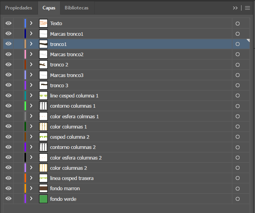Screen dimensions: 255x213
Task: Click the target circle for fondo verde layer
Action: point(238,199)
